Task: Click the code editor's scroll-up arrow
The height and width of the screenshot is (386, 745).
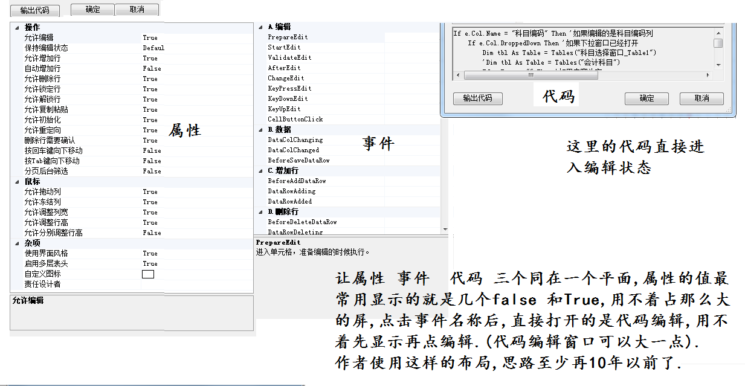Action: 718,33
